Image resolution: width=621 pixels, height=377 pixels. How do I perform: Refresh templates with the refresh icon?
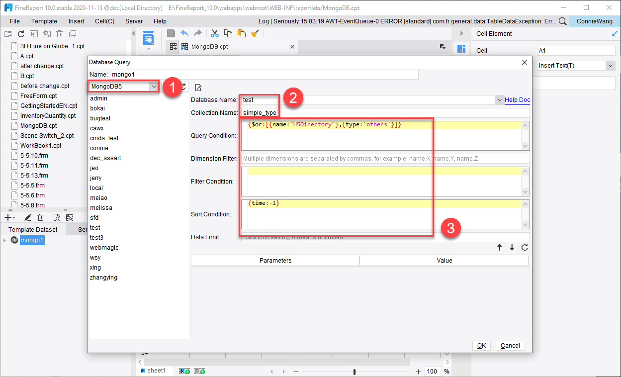[21, 33]
